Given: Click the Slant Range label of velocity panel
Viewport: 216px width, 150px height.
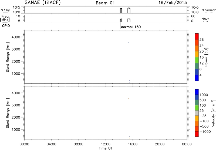Looking at the screenshot, I should [8, 113].
